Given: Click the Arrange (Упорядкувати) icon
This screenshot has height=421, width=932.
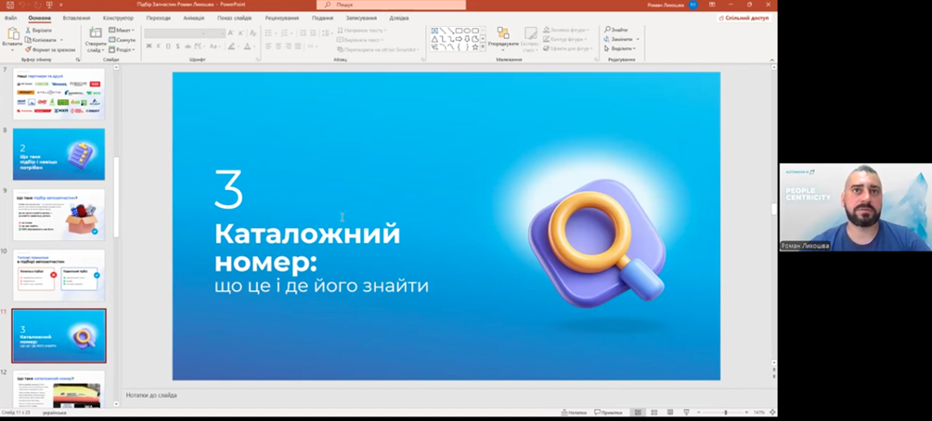Looking at the screenshot, I should (502, 34).
